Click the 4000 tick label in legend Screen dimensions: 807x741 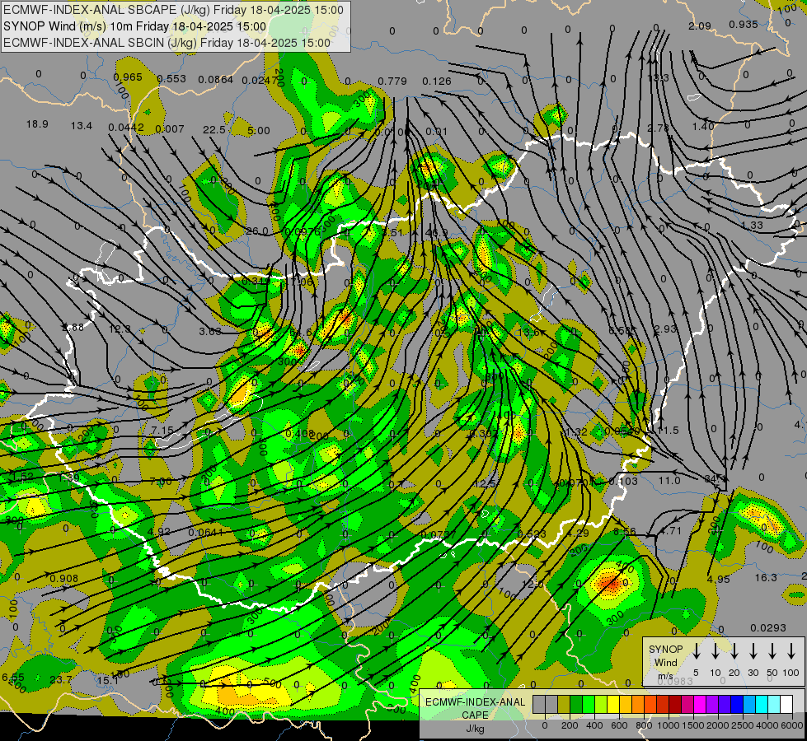click(767, 725)
